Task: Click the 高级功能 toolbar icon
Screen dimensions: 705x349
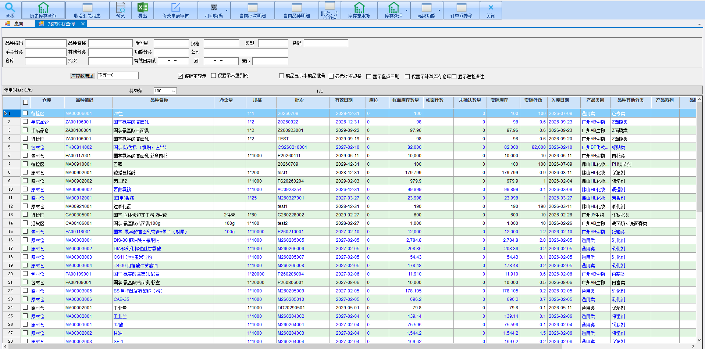Action: [427, 10]
